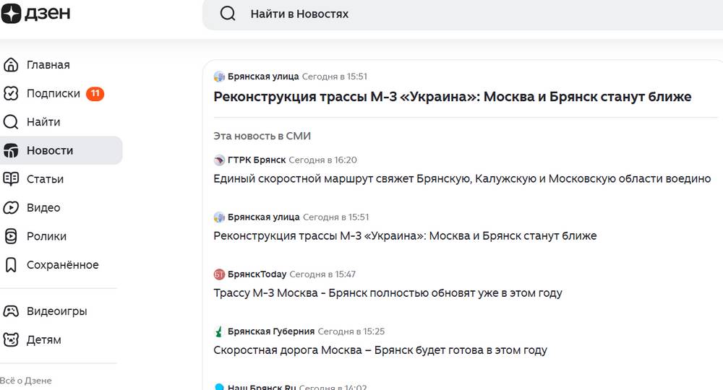Click the Эта новость в СМИ heading
The width and height of the screenshot is (723, 390).
coord(262,136)
